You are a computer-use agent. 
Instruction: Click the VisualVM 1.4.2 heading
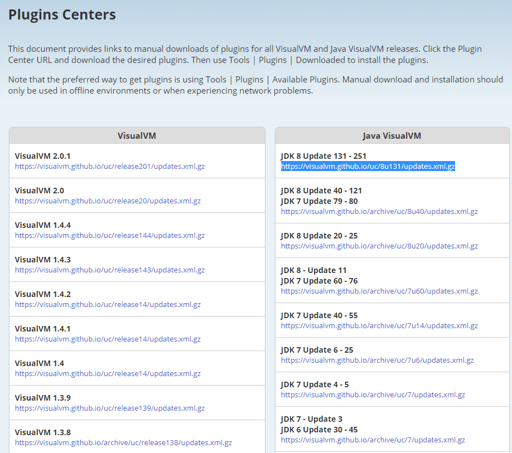point(43,295)
